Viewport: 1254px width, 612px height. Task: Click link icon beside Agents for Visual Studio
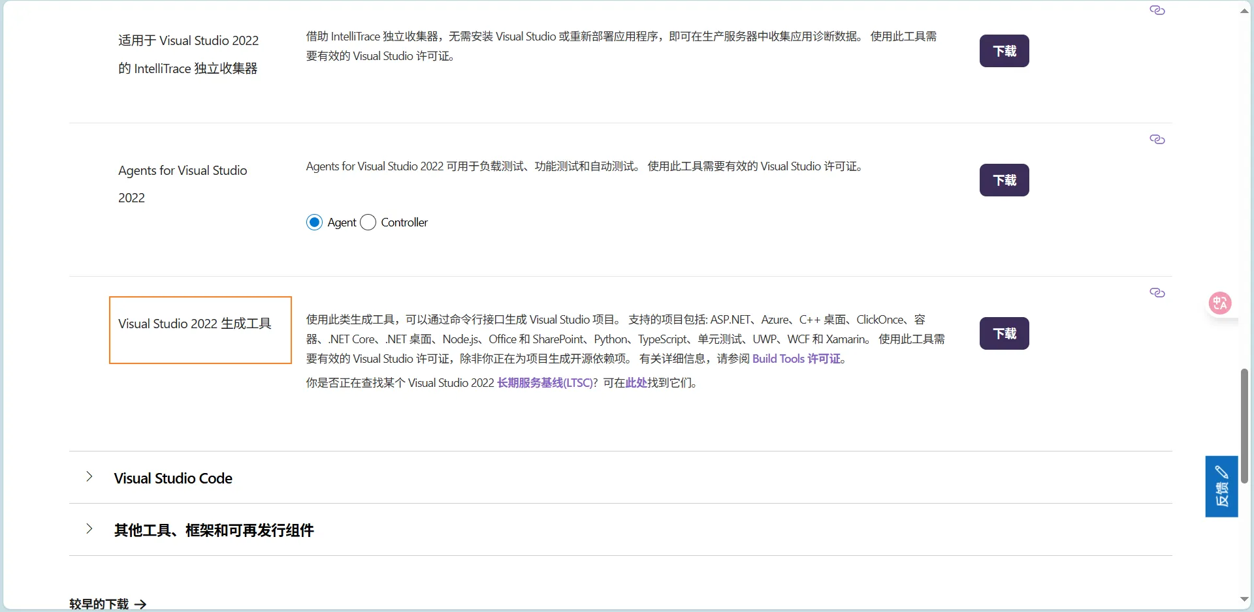(1157, 140)
